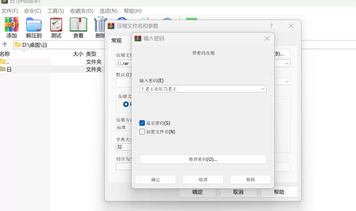Click 文件夹 type cell of 日 row

point(94,69)
